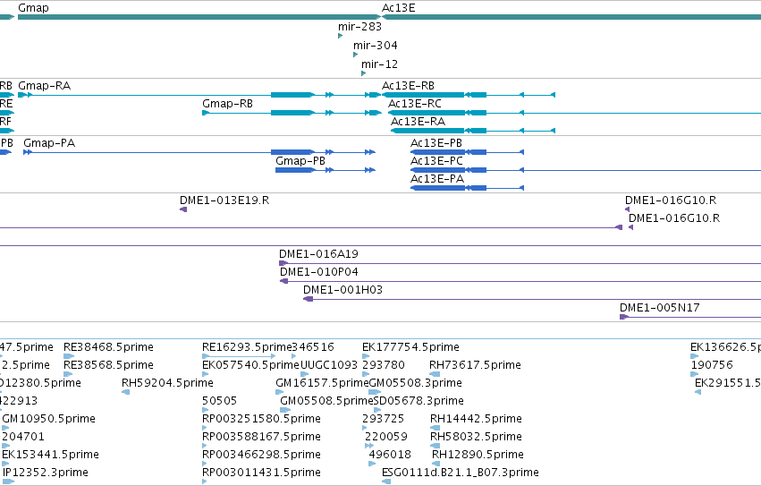Click the RH12890.5prime EST label
Viewport: 761px width, 486px height.
(478, 455)
